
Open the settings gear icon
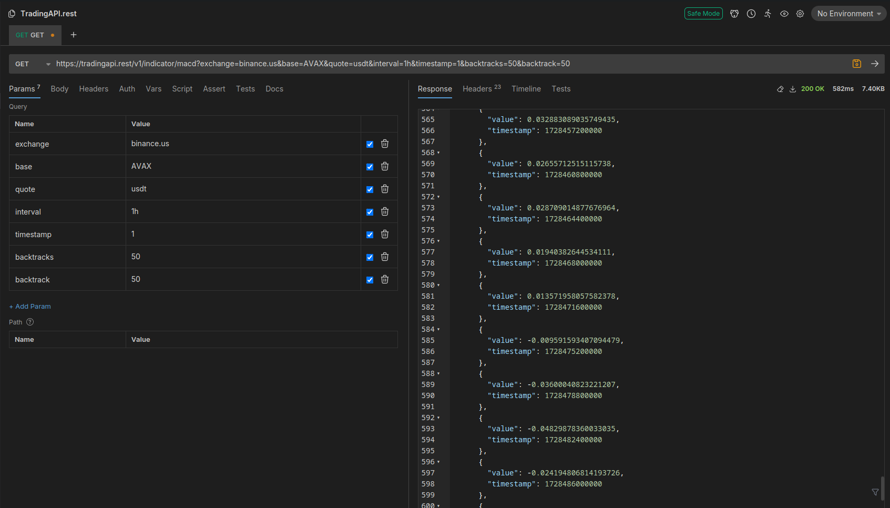click(x=800, y=14)
